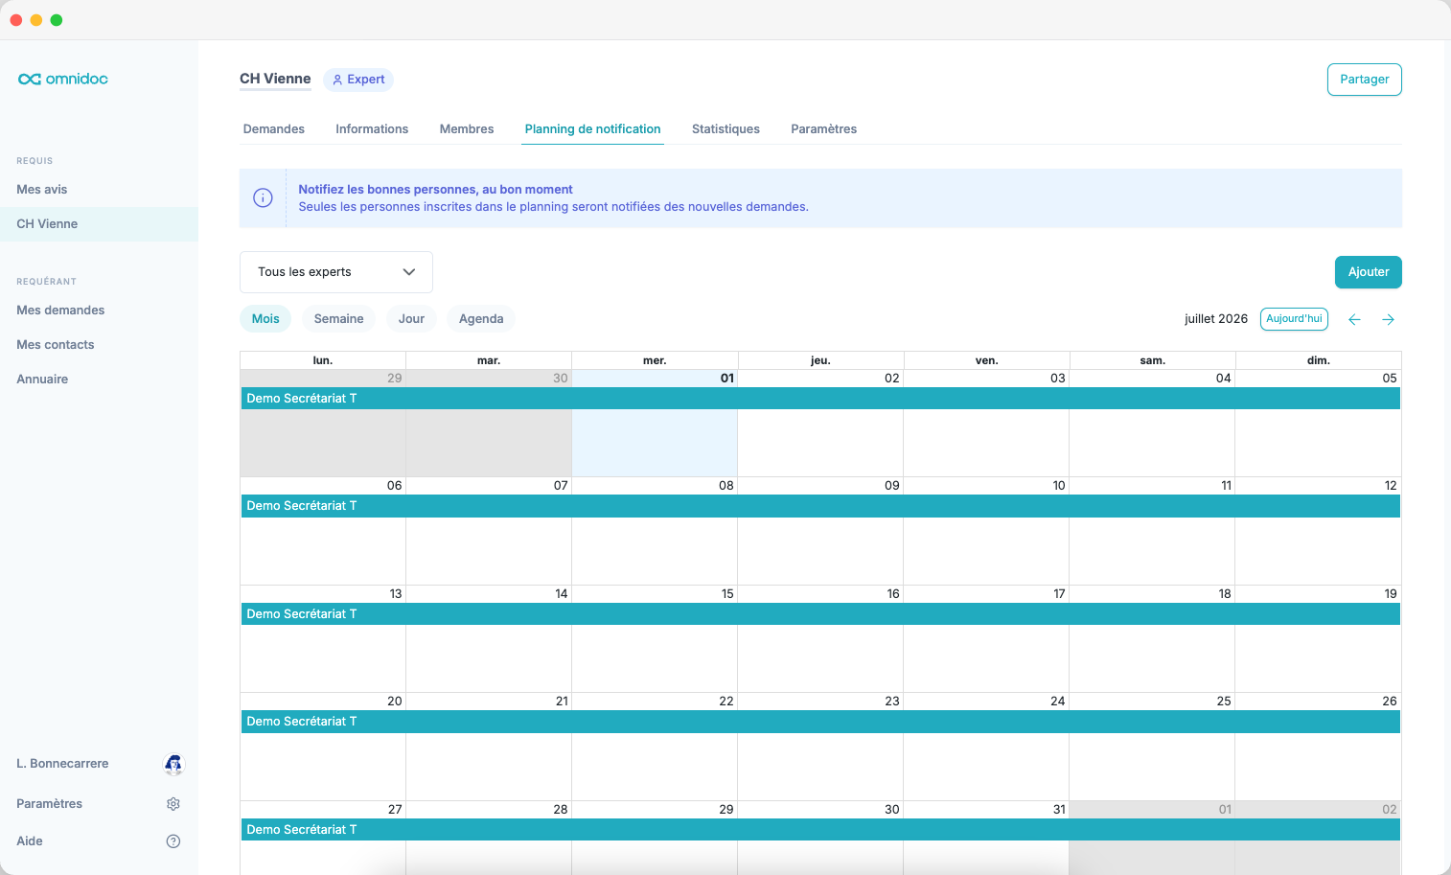The width and height of the screenshot is (1451, 875).
Task: Click day number 21 in calendar
Action: [562, 702]
